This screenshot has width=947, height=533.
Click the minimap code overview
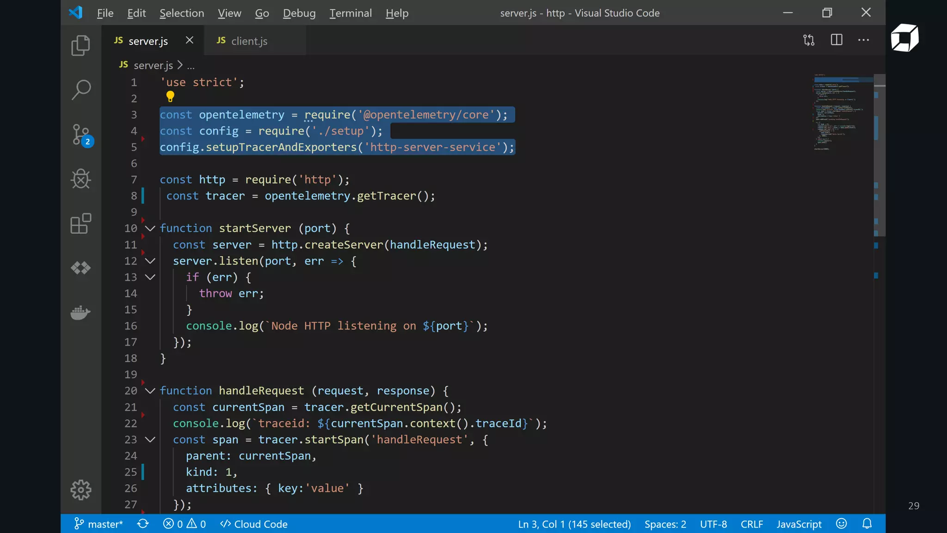[x=842, y=112]
